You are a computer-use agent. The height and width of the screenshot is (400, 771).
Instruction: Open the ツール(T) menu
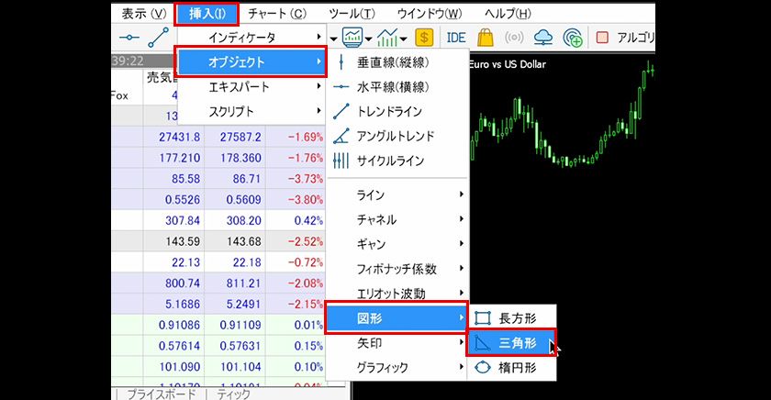(x=352, y=14)
